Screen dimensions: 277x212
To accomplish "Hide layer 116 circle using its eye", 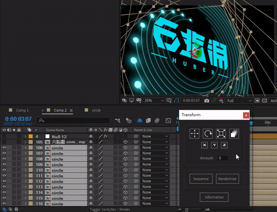I will point(4,203).
